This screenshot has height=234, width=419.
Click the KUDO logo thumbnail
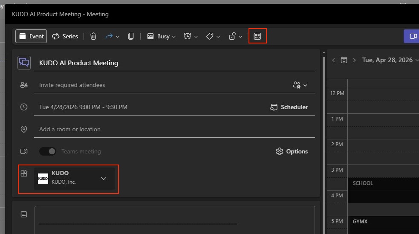[x=43, y=179]
